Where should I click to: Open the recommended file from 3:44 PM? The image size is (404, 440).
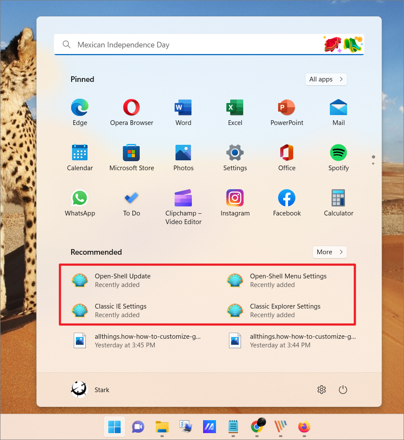292,340
